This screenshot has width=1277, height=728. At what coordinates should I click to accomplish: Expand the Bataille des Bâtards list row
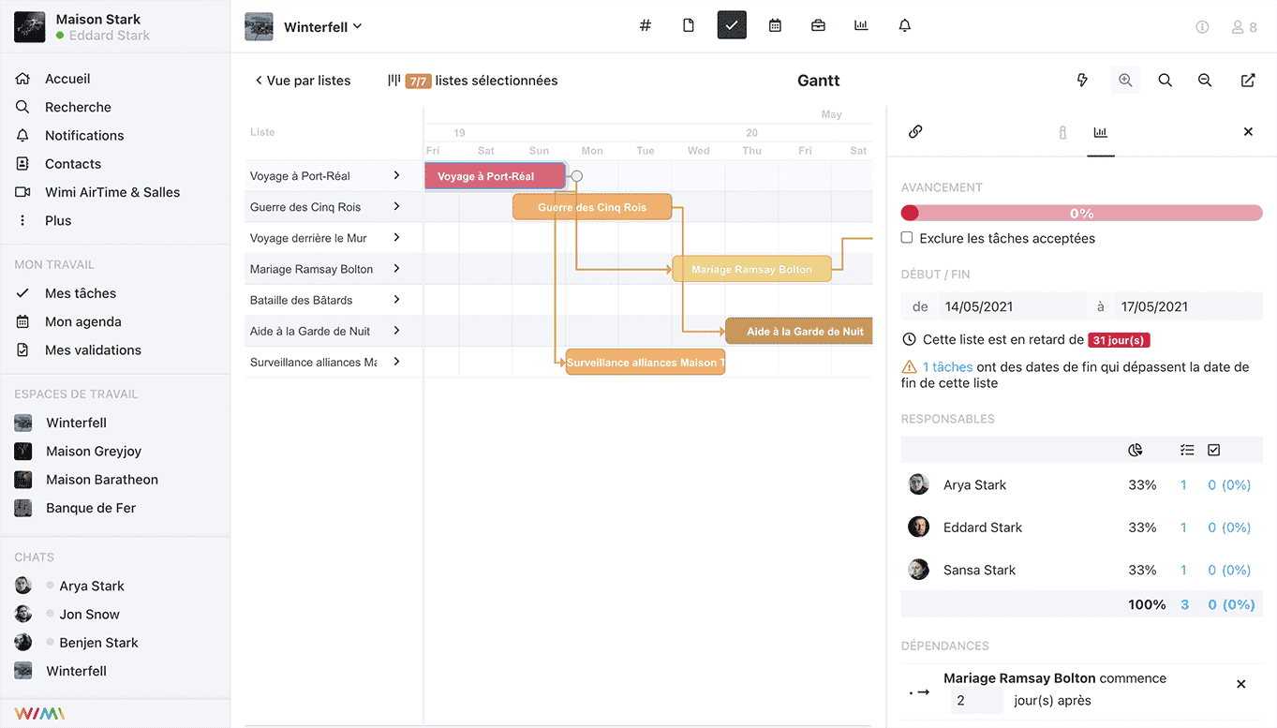pyautogui.click(x=396, y=300)
